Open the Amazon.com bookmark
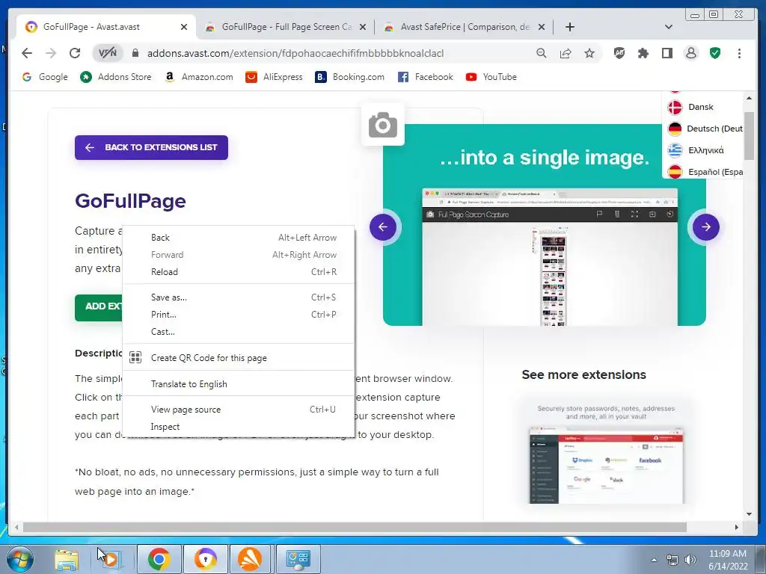This screenshot has width=766, height=574. pyautogui.click(x=199, y=77)
